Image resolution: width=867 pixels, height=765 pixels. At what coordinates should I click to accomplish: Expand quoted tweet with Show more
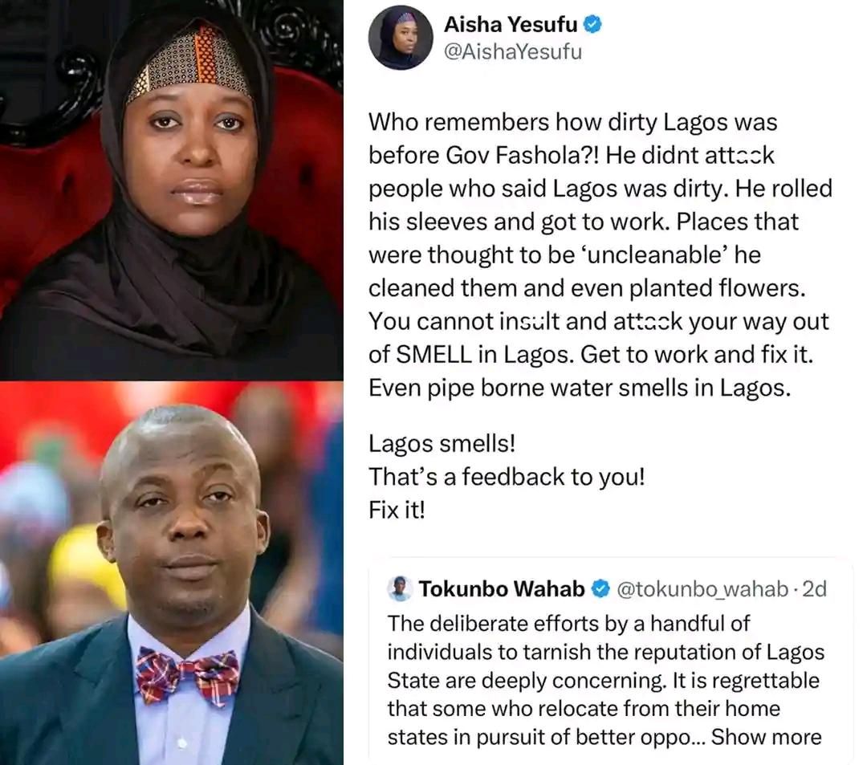(x=767, y=737)
